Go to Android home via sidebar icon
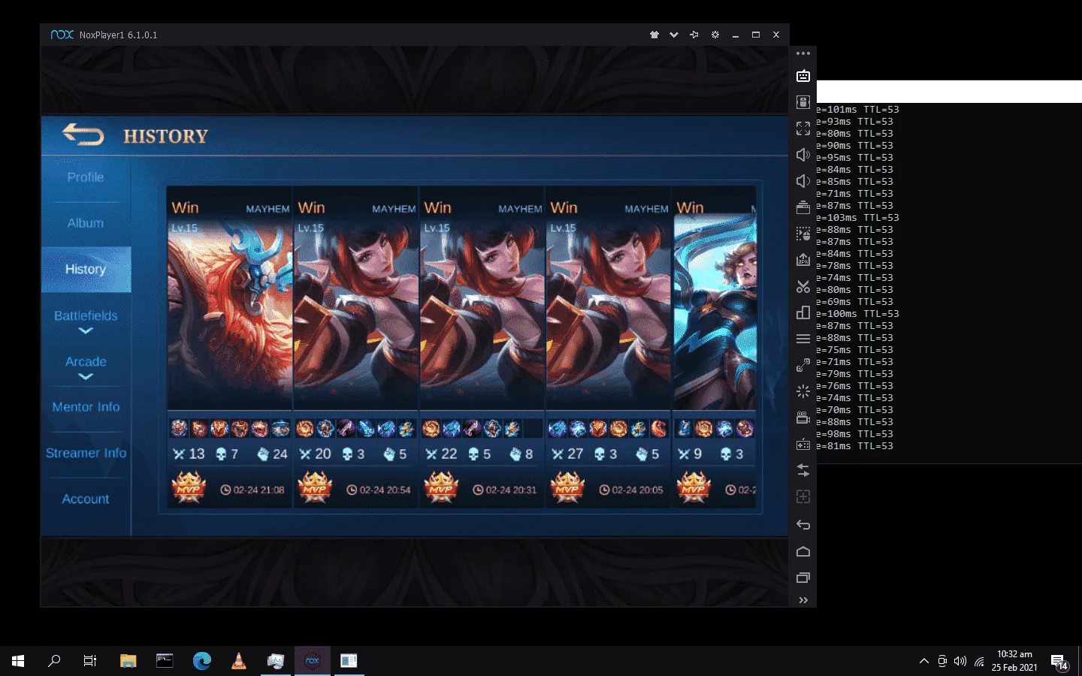Screen dimensions: 1082x676 [x=803, y=551]
